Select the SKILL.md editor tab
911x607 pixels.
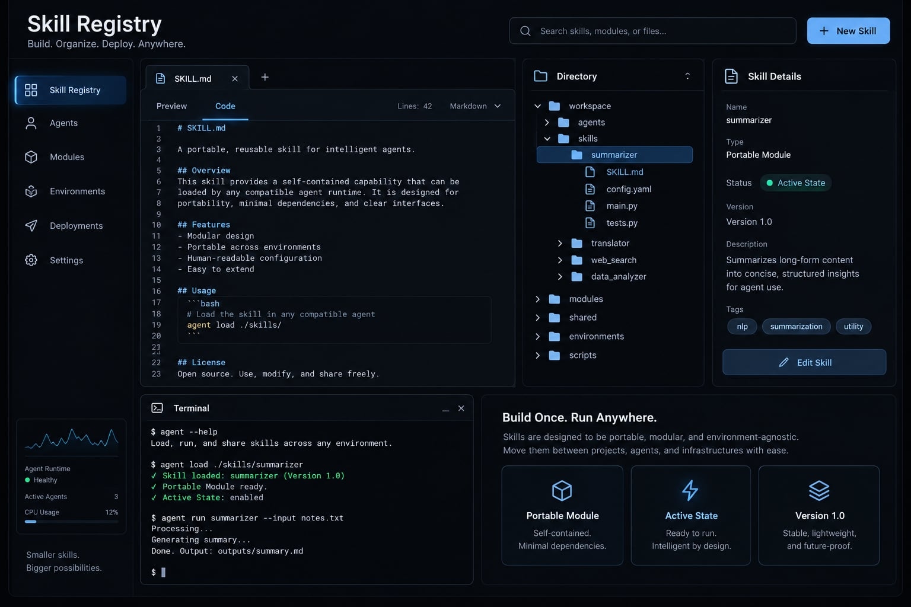(198, 78)
